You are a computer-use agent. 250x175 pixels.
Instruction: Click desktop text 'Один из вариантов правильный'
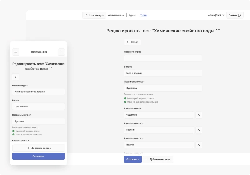click(142, 102)
